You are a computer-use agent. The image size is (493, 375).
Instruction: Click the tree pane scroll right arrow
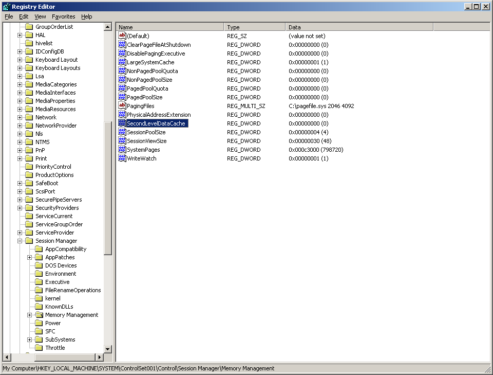(x=99, y=357)
